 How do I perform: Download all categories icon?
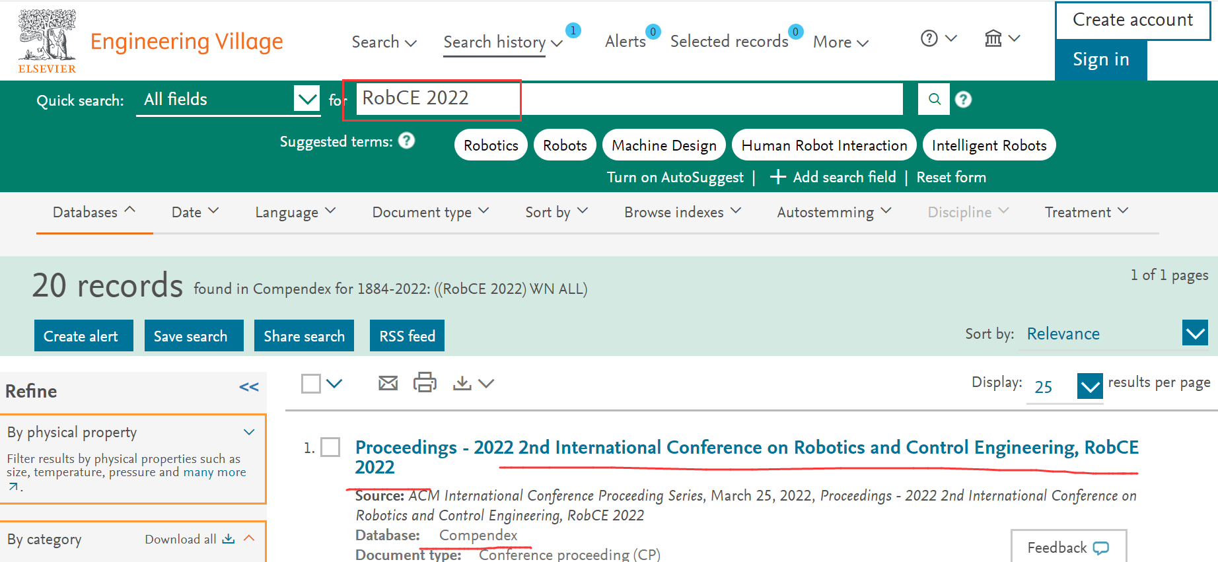pyautogui.click(x=229, y=539)
